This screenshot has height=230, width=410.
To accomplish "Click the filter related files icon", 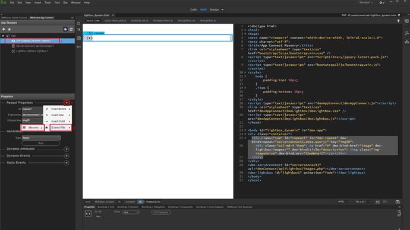I will pyautogui.click(x=399, y=21).
